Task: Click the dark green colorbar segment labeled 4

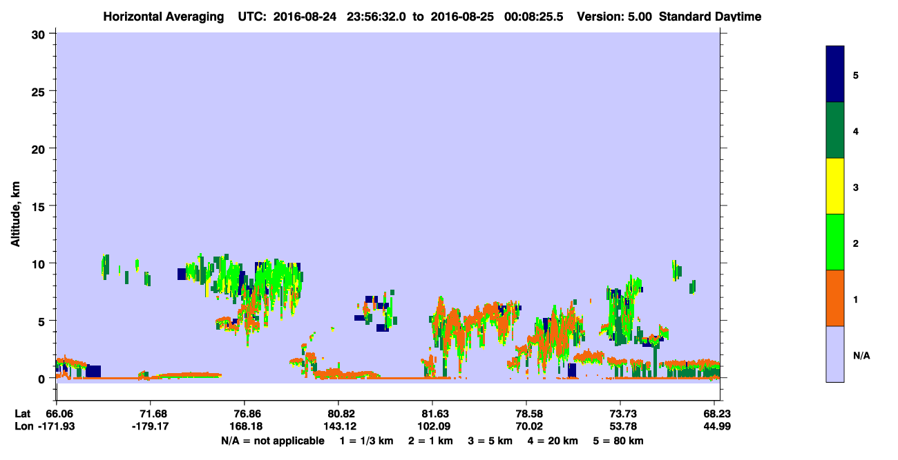Action: pyautogui.click(x=835, y=130)
